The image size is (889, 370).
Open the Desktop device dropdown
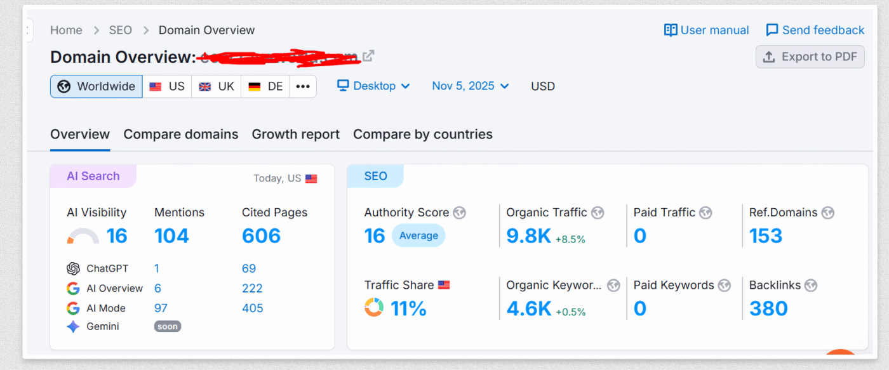(373, 86)
